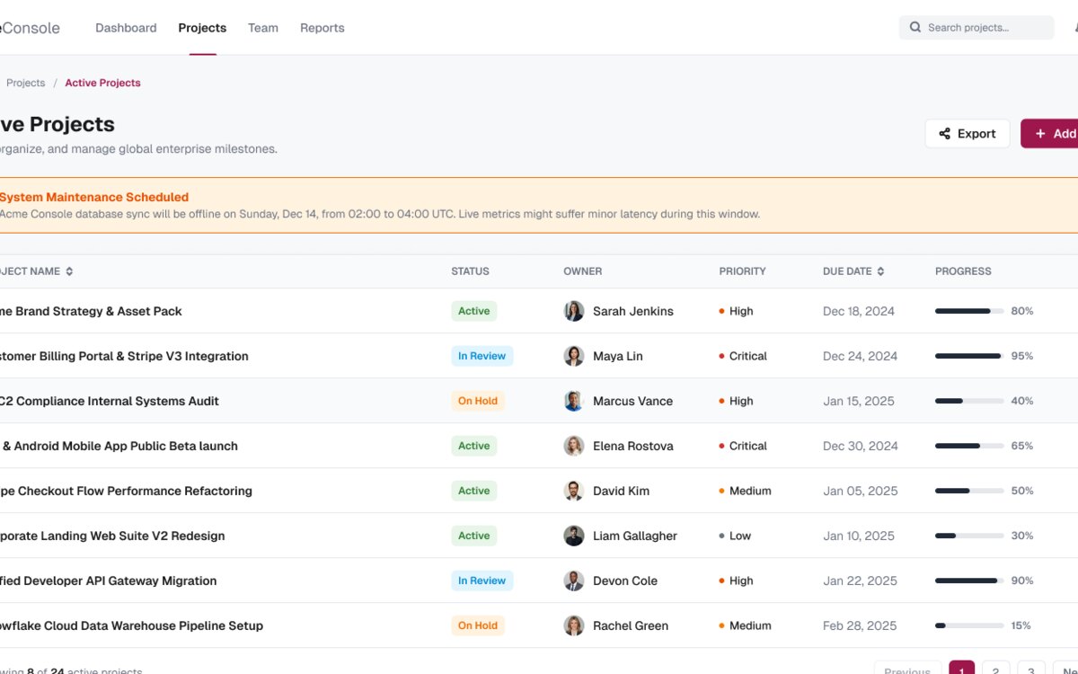The image size is (1078, 674).
Task: Click the share icon on Export button
Action: [945, 134]
